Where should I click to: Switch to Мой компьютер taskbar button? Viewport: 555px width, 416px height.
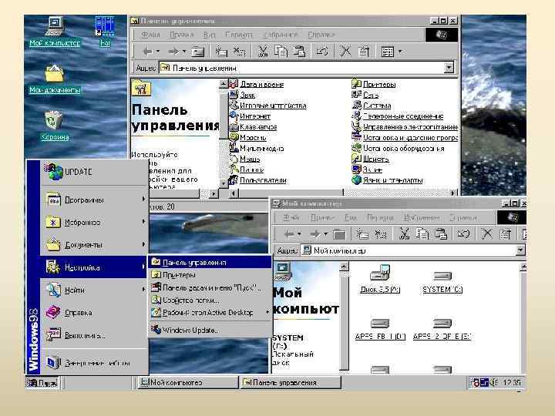pos(188,382)
